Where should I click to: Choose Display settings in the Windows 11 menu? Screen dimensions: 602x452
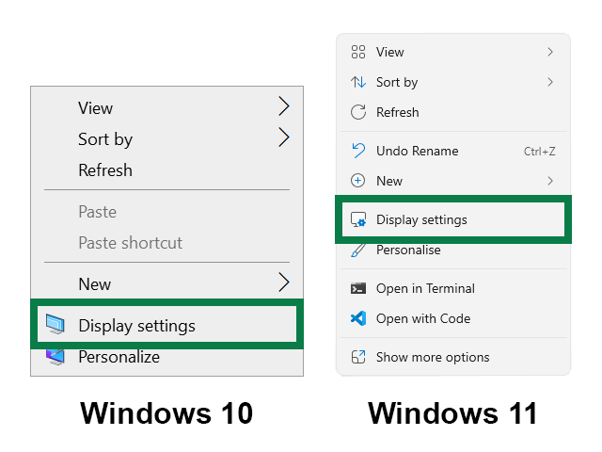[421, 219]
